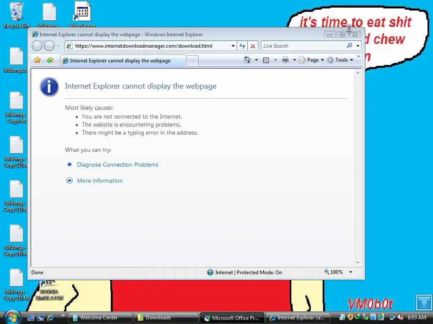Click the Print toolbar icon
The width and height of the screenshot is (433, 324).
pos(285,60)
